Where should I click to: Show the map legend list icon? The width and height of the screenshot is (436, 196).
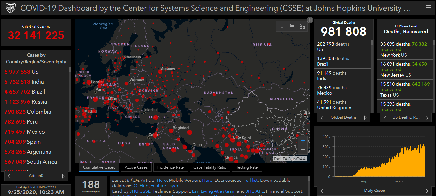(292, 26)
